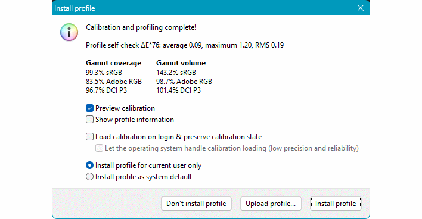Click the Calibration and profiling complete message
422x219 pixels.
[141, 27]
